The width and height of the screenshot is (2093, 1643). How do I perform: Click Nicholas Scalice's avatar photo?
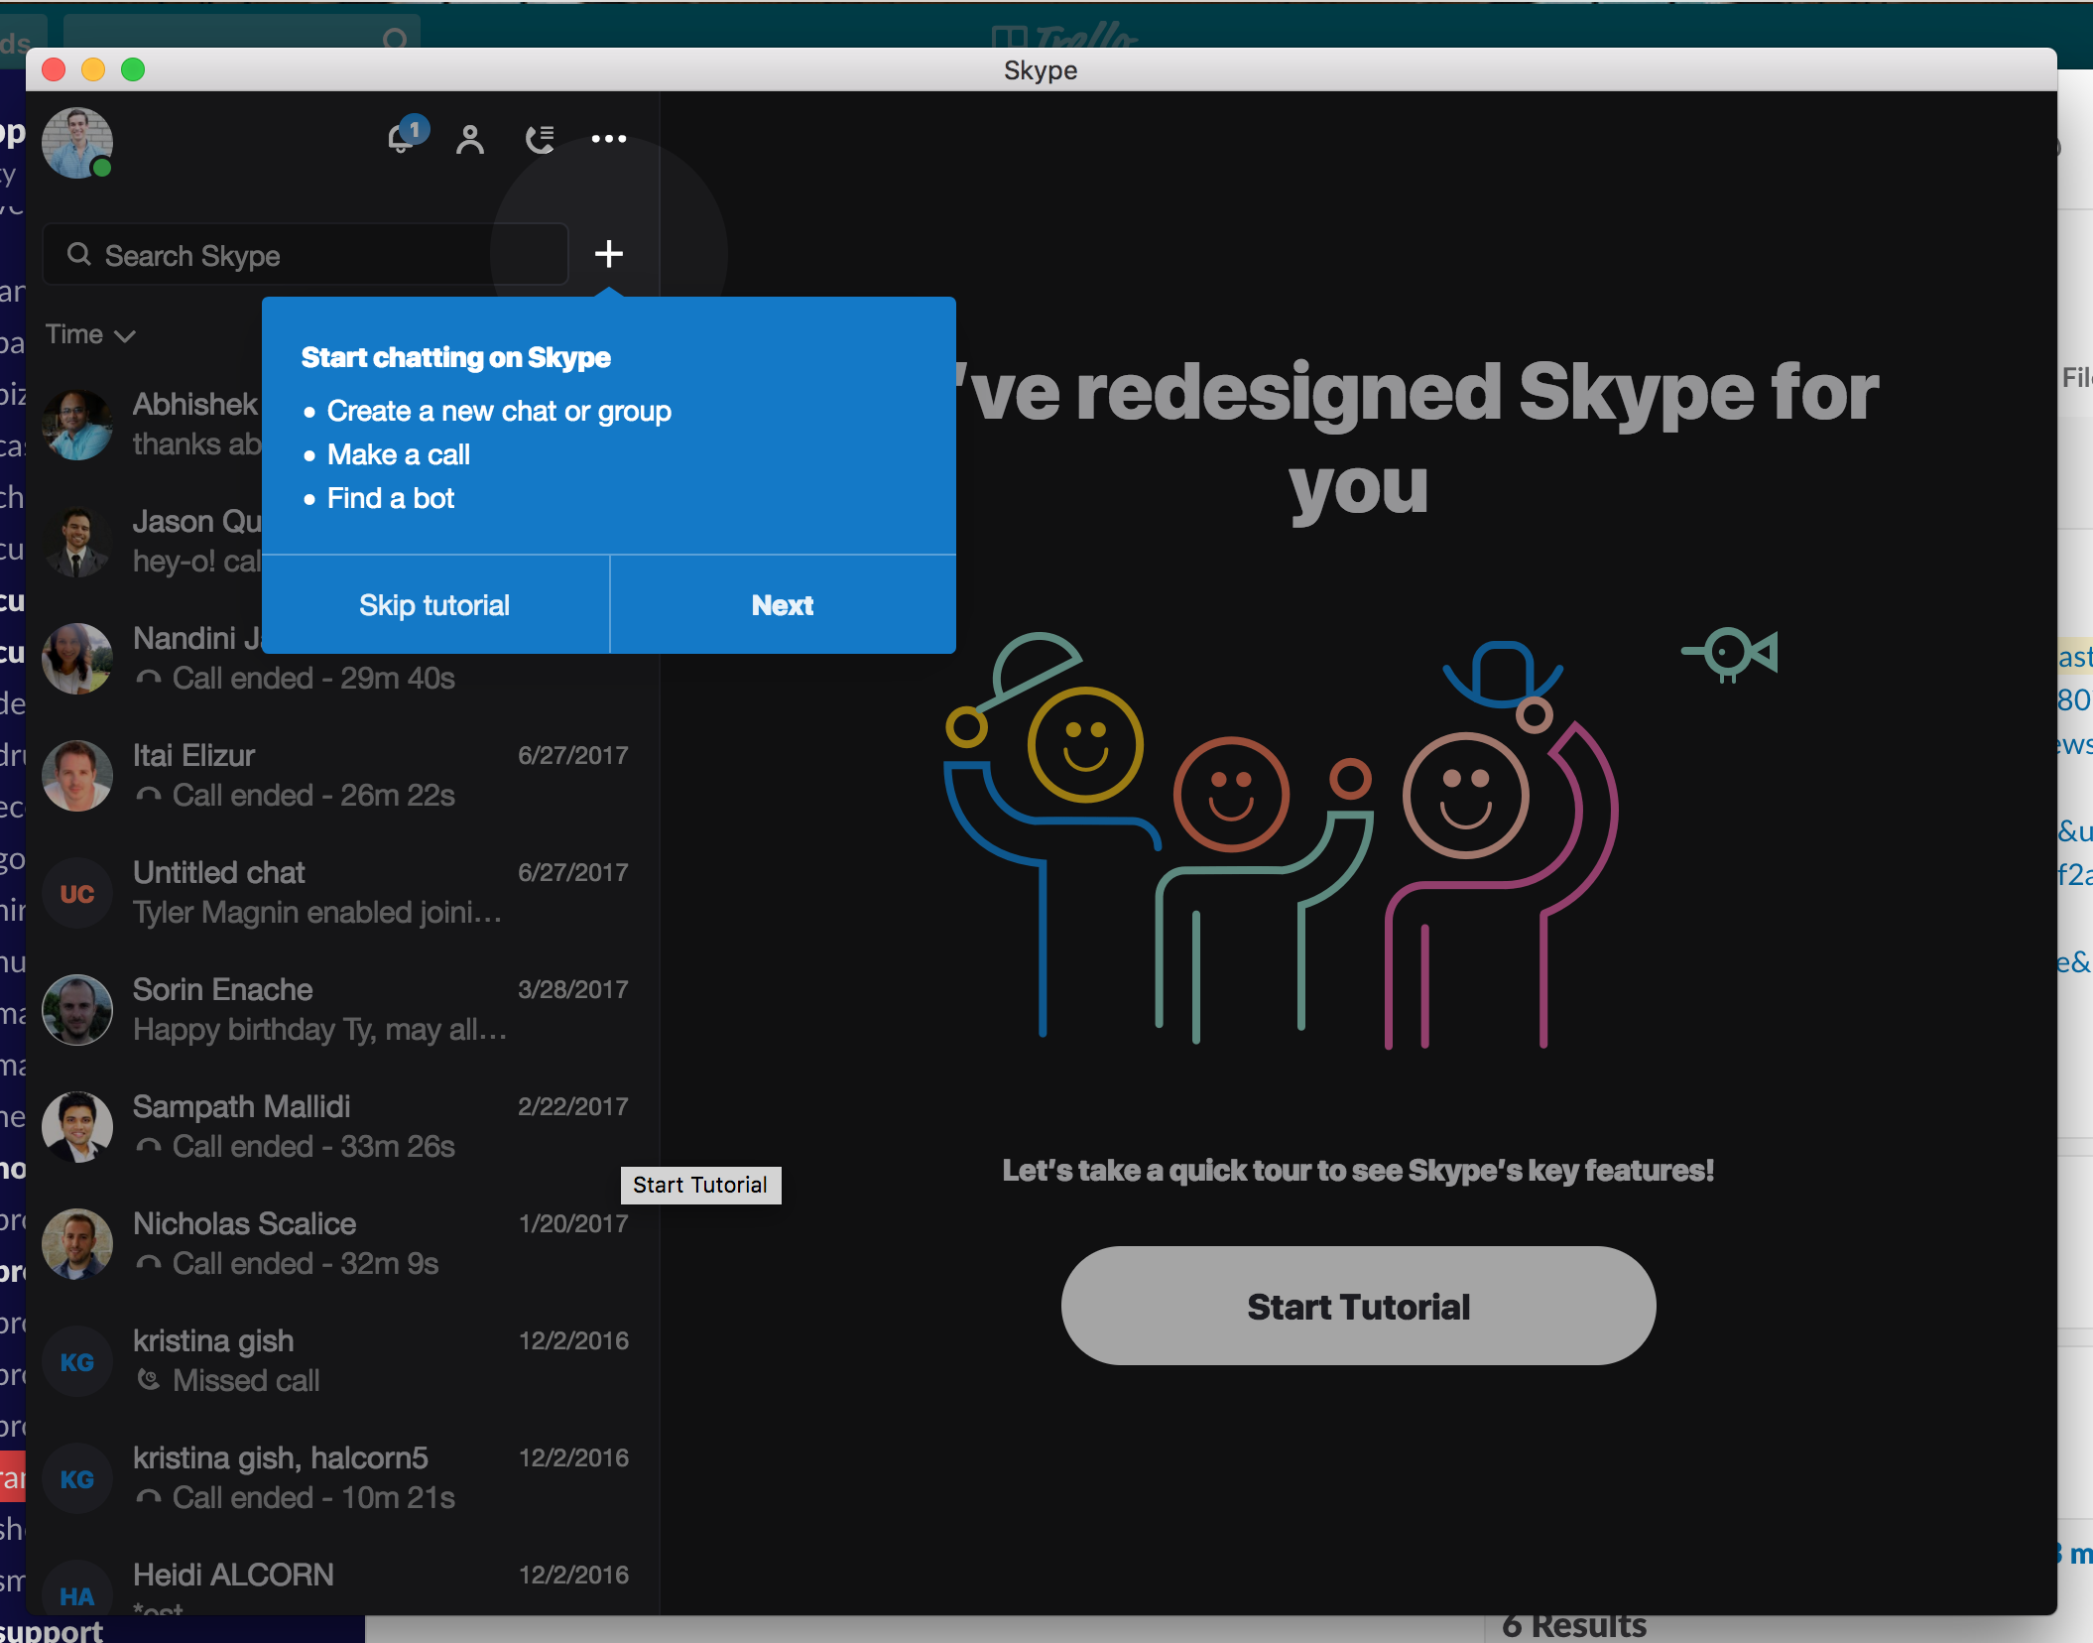click(x=77, y=1244)
